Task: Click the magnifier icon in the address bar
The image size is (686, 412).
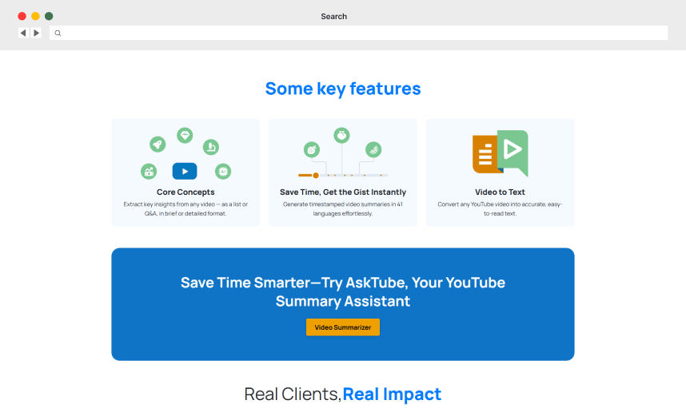Action: tap(58, 33)
